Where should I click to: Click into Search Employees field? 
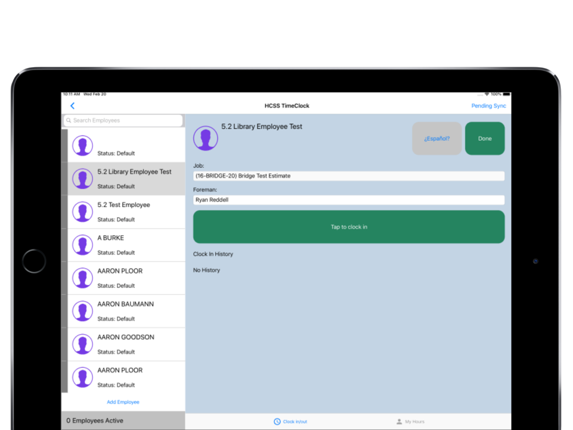click(123, 120)
